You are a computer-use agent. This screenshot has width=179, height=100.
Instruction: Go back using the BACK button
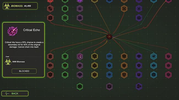pos(15,93)
